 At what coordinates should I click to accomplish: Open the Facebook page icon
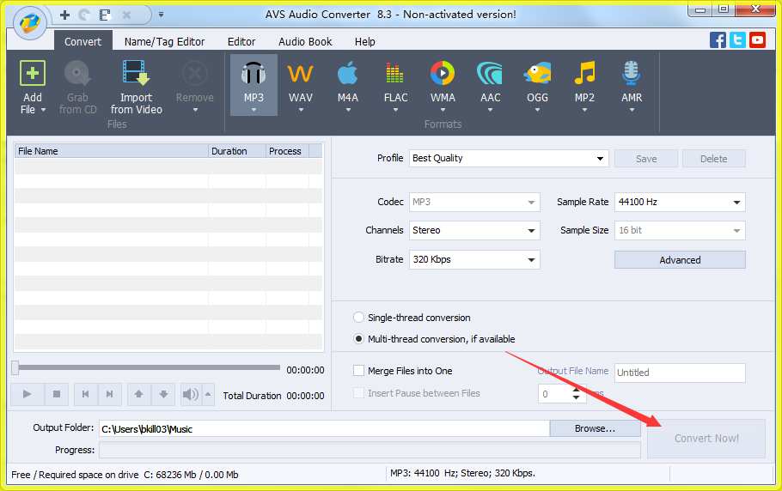pyautogui.click(x=718, y=39)
